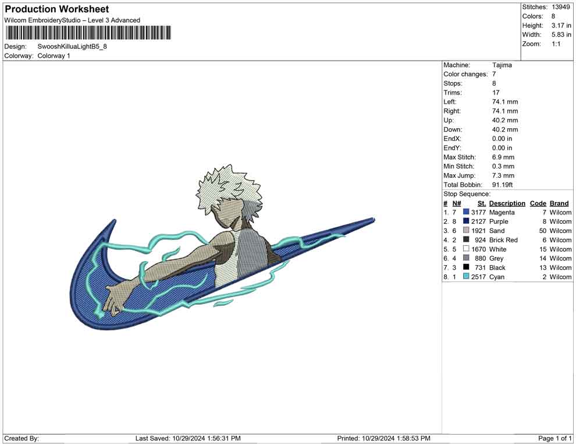Click the 'Brick Red' description text

click(503, 240)
